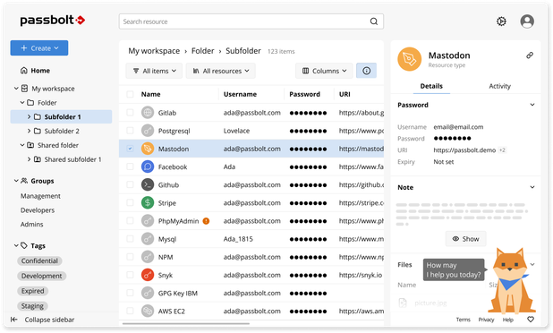
Task: Click the GPG Key IBM icon
Action: pos(148,293)
